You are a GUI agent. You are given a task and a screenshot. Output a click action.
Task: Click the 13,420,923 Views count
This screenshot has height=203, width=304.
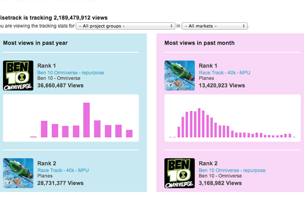click(x=222, y=85)
